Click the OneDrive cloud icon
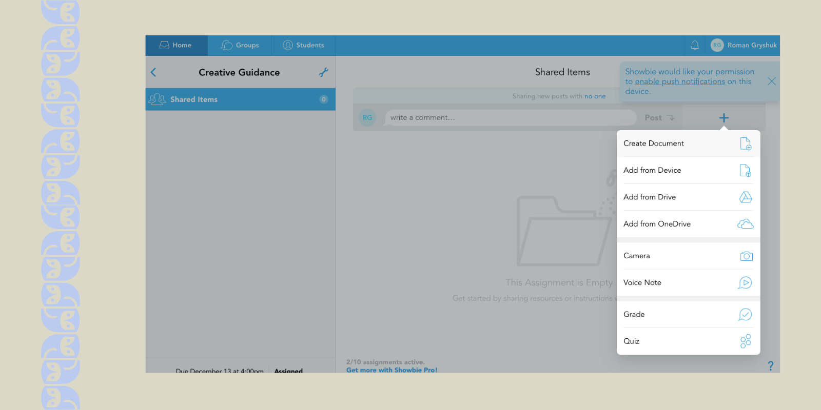The image size is (821, 410). (x=746, y=224)
